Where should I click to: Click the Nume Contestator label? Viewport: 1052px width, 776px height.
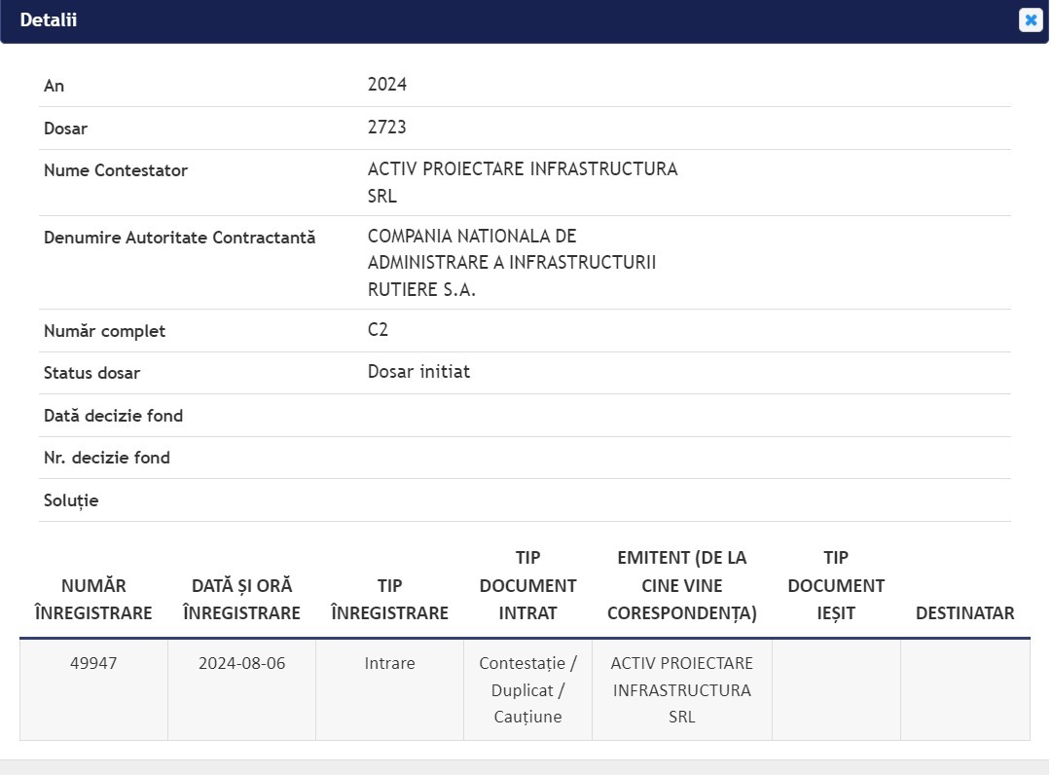(x=116, y=170)
